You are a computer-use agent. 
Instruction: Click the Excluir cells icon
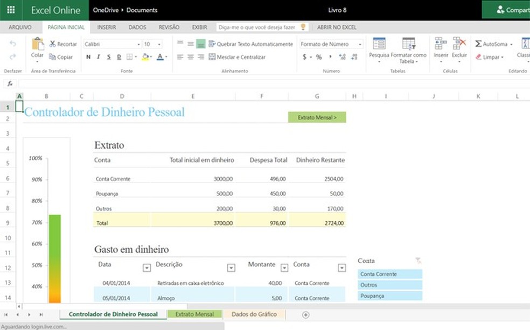(459, 44)
